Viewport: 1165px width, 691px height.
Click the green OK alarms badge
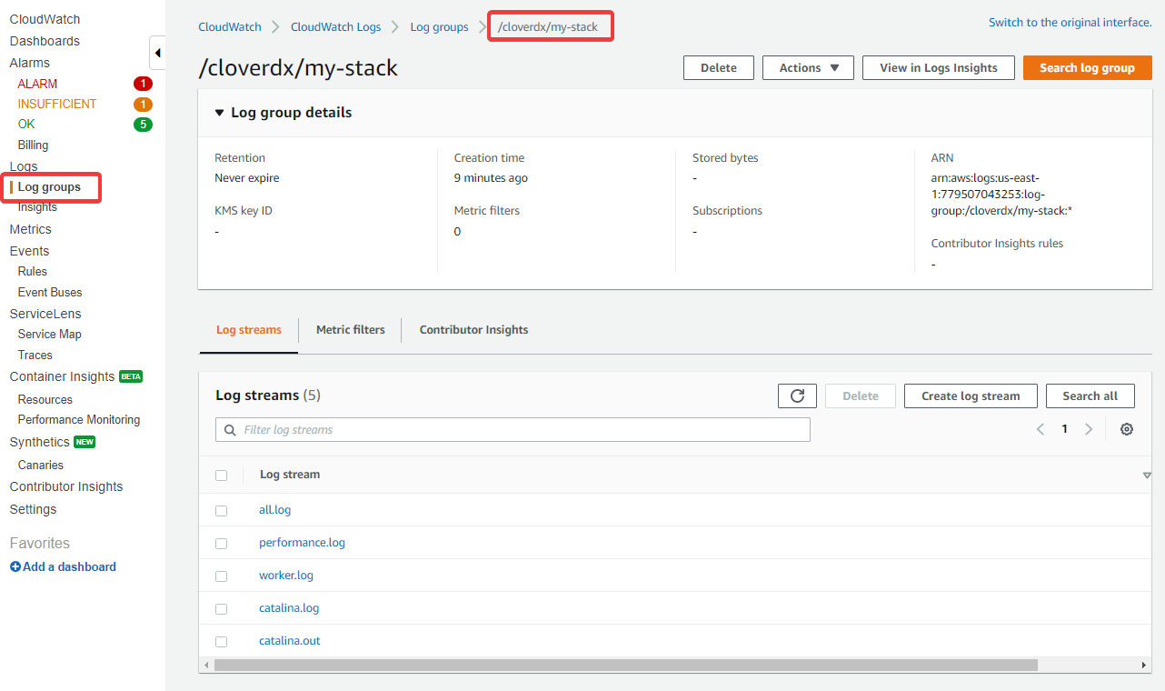(143, 124)
